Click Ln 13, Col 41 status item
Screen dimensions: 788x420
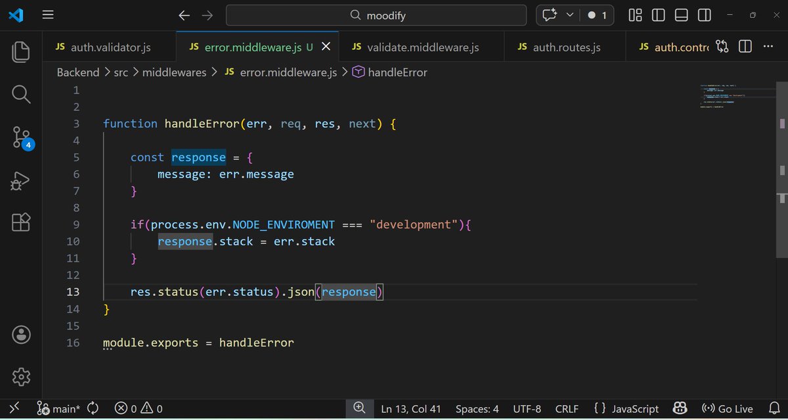pyautogui.click(x=412, y=409)
